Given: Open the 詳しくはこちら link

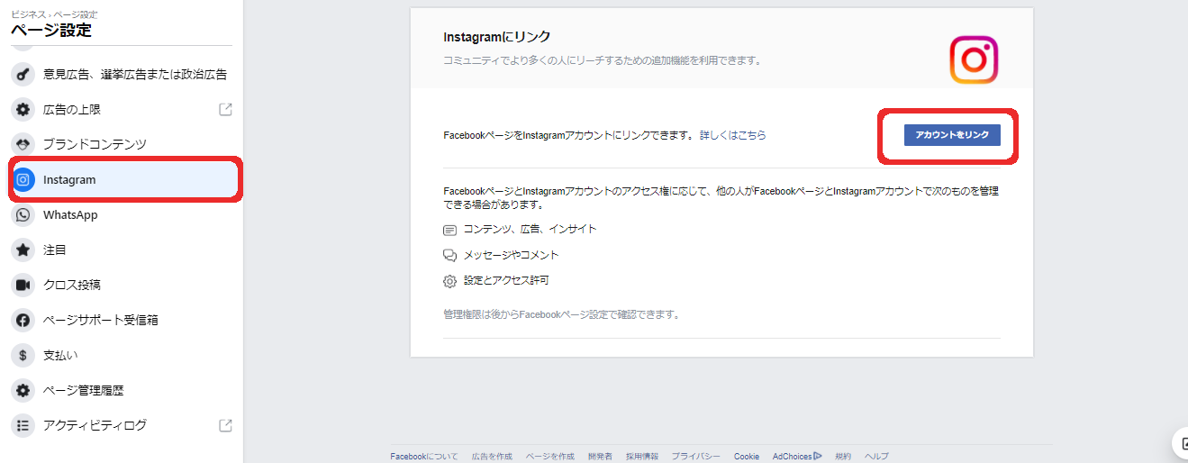Looking at the screenshot, I should [733, 135].
